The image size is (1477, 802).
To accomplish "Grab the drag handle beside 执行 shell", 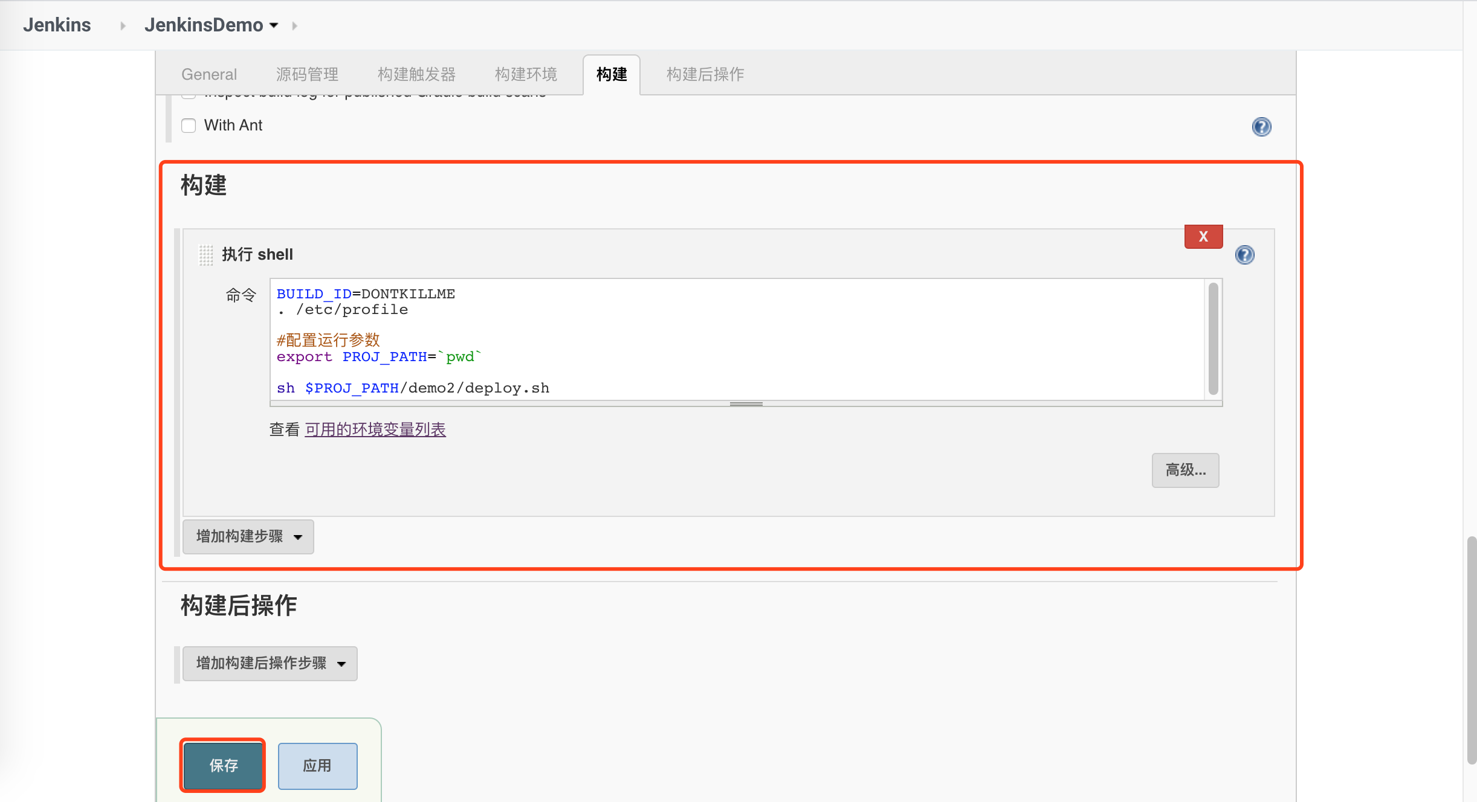I will coord(206,255).
